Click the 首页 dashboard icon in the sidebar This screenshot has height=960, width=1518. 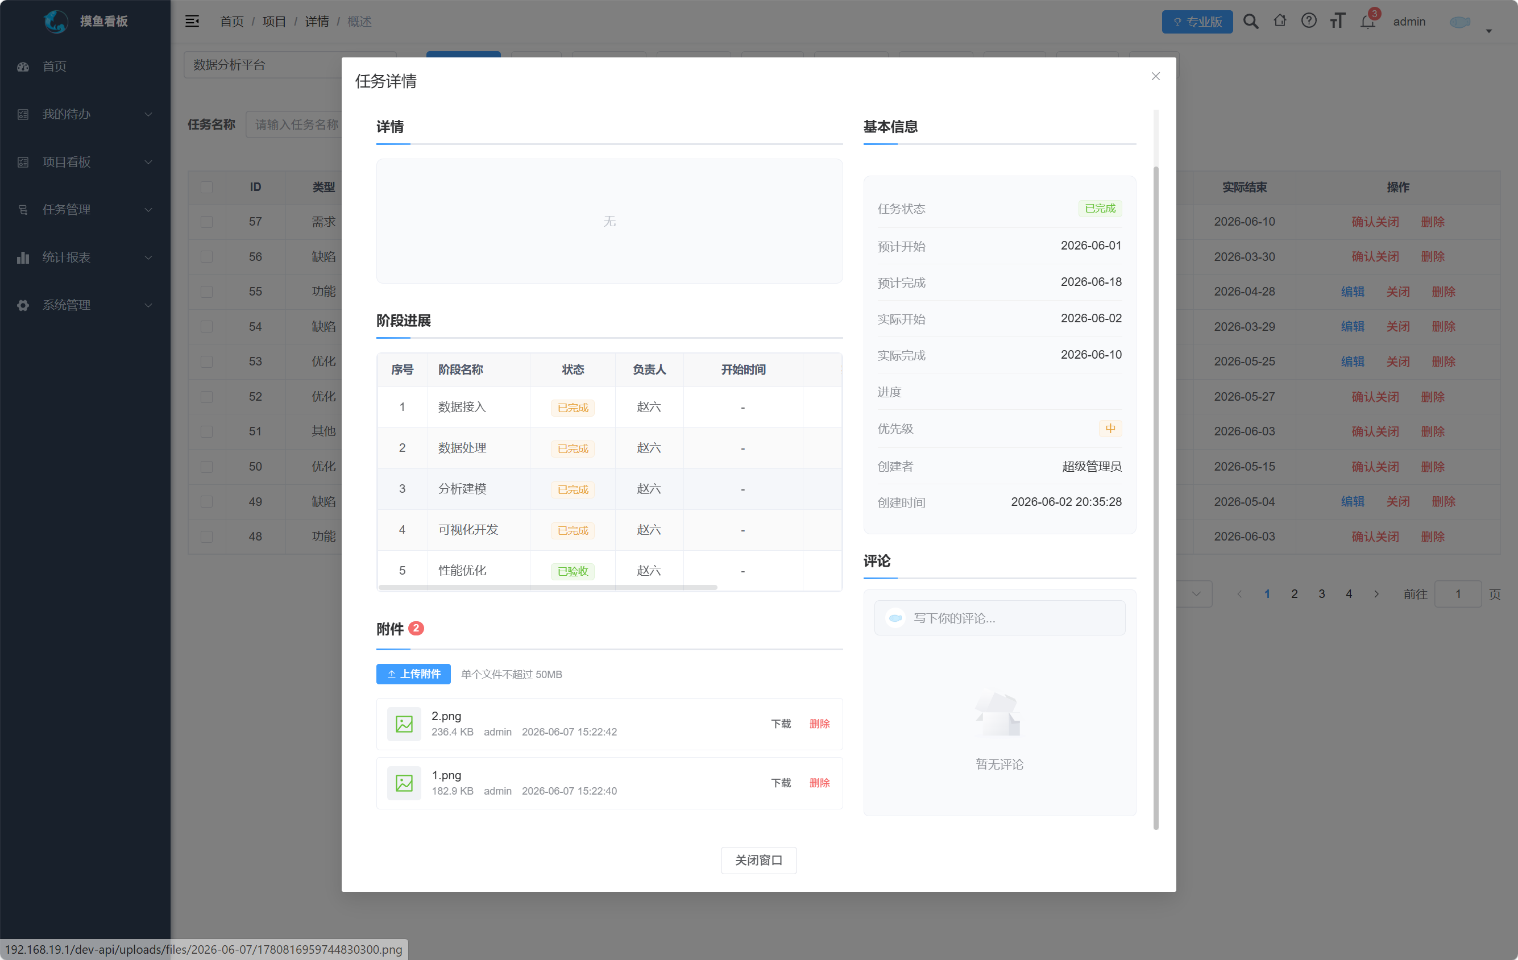pos(23,66)
